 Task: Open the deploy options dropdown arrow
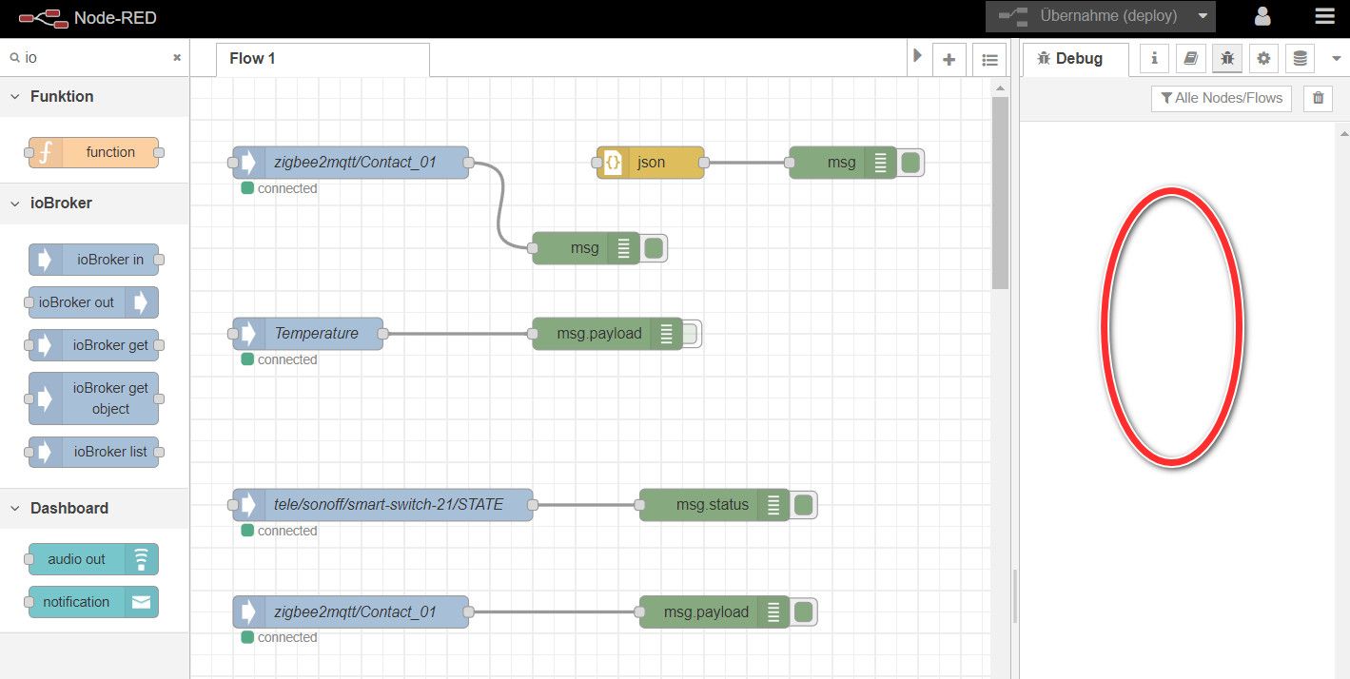pos(1203,16)
